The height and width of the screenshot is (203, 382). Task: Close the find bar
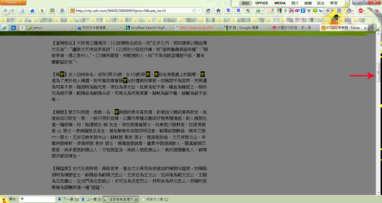pyautogui.click(x=4, y=199)
